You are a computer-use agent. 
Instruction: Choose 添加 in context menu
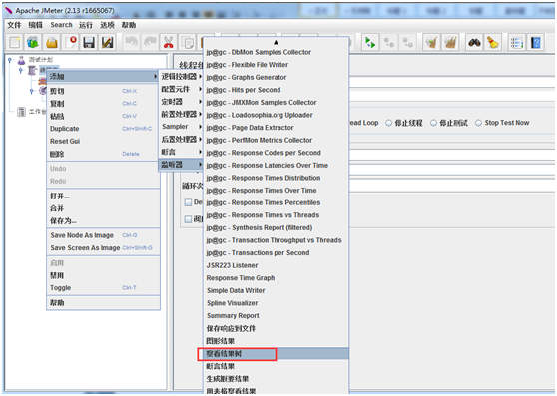coord(103,76)
